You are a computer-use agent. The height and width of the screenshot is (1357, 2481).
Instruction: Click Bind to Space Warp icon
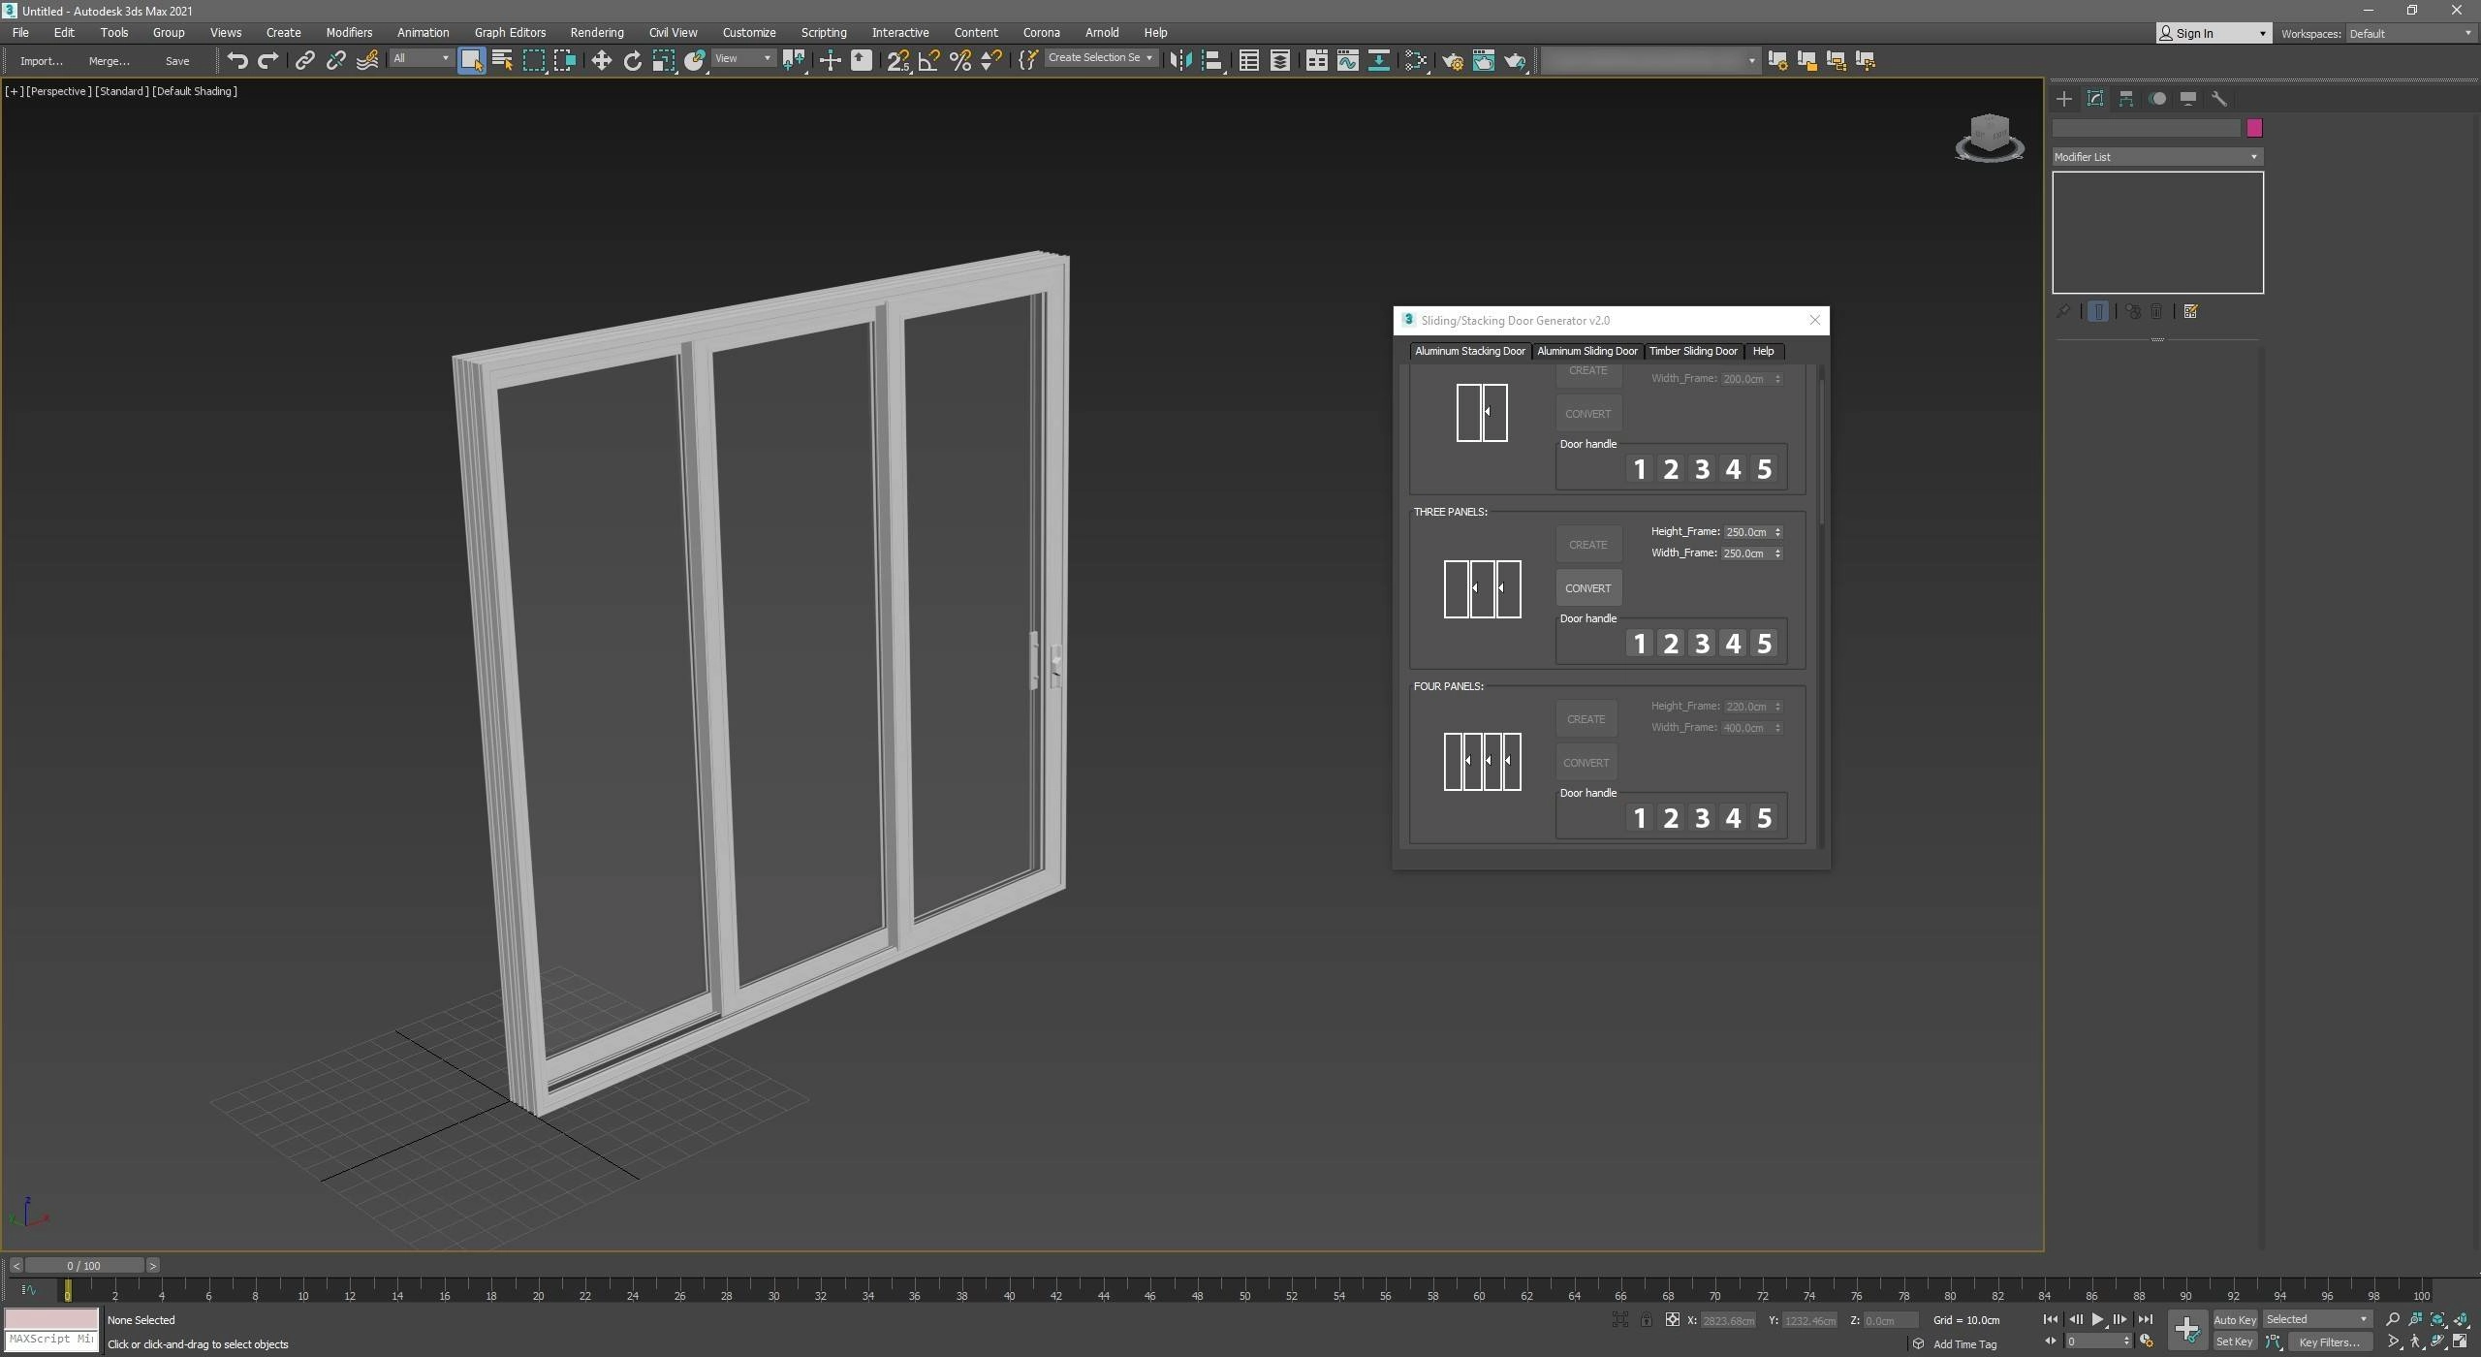click(x=367, y=60)
